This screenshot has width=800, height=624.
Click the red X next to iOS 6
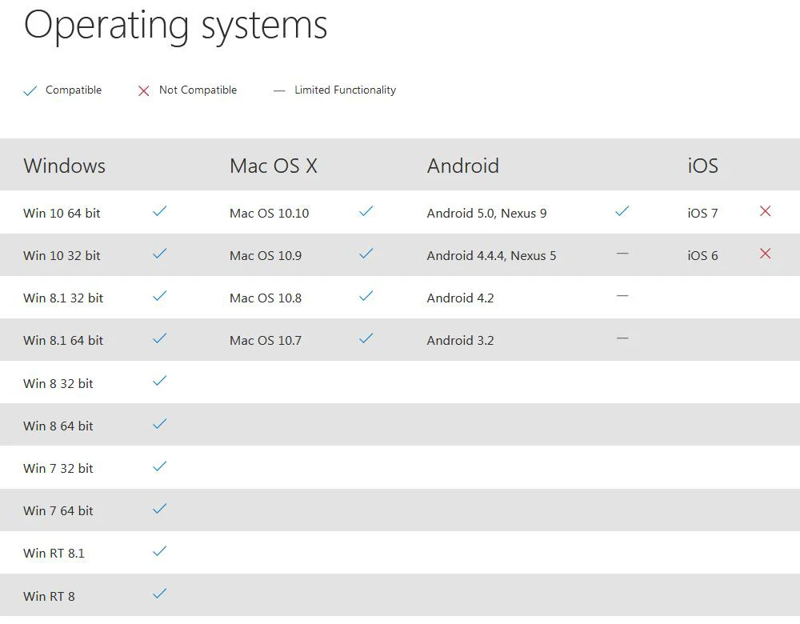click(766, 254)
